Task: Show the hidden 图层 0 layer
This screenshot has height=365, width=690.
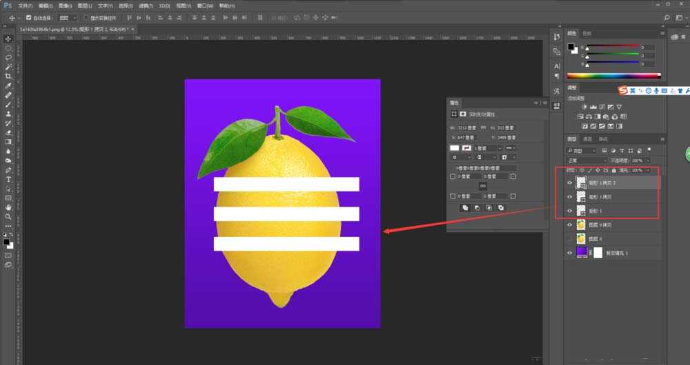Action: coord(569,239)
